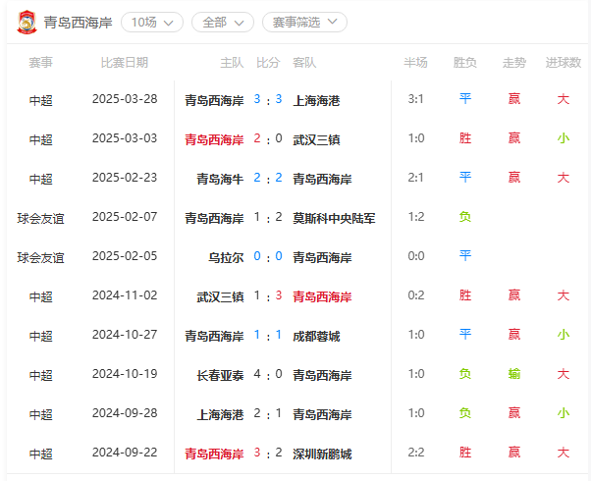Click the 胜负 column header
The image size is (591, 481).
coord(464,62)
